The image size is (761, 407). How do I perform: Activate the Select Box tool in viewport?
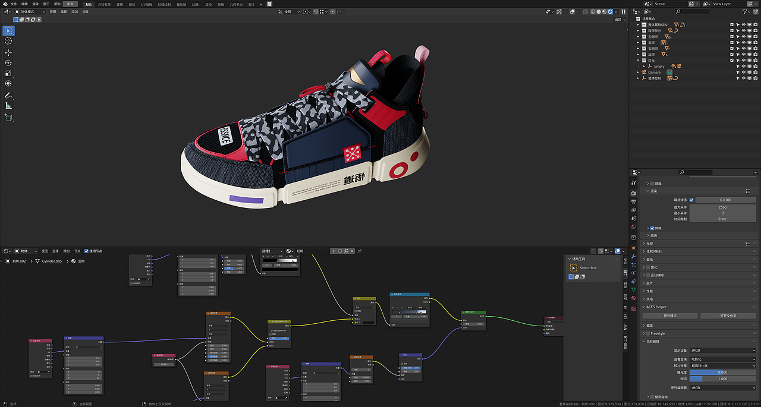[x=8, y=30]
